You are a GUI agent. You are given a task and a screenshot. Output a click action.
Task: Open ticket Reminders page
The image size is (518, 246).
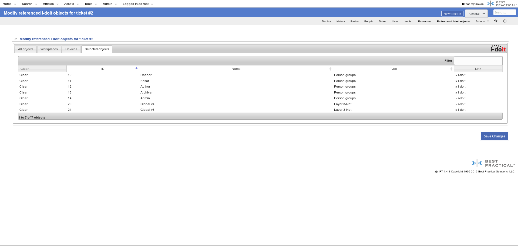pos(425,22)
